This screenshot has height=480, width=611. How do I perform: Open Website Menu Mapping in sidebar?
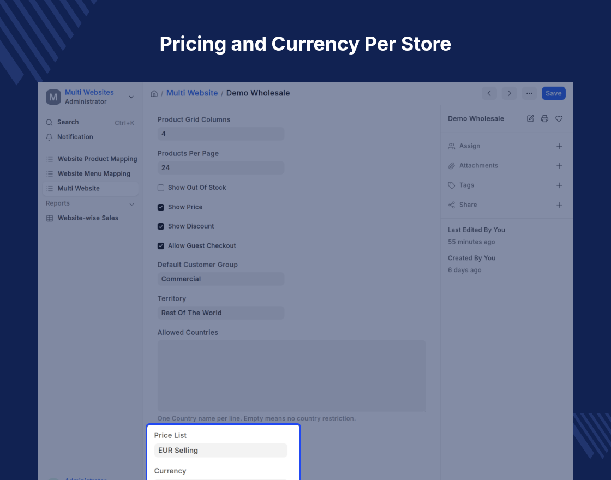[x=91, y=174]
